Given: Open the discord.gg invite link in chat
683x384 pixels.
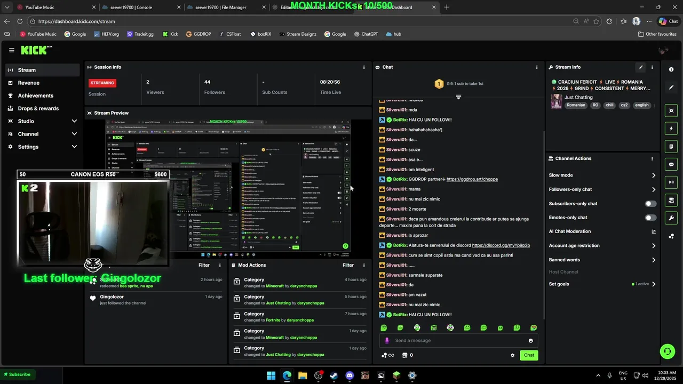Looking at the screenshot, I should (501, 245).
